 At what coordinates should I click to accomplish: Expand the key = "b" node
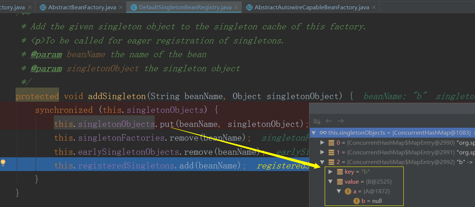point(330,172)
